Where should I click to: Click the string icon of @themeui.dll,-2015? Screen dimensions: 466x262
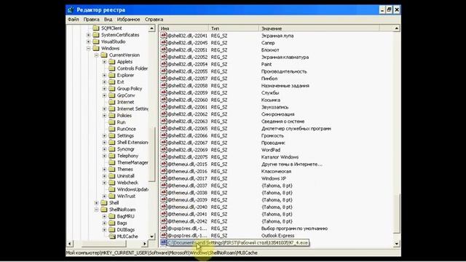(x=163, y=164)
